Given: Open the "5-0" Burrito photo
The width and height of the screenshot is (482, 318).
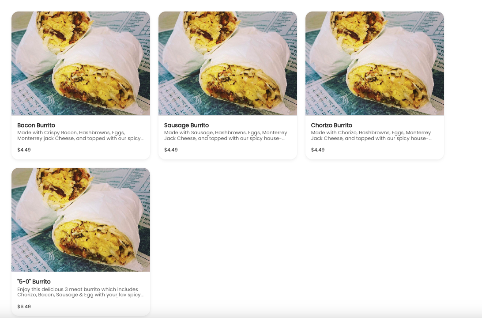Looking at the screenshot, I should click(x=80, y=220).
